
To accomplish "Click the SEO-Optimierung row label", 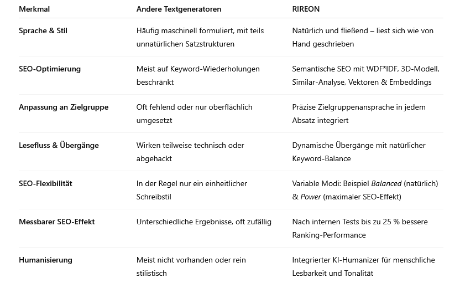I will [50, 69].
